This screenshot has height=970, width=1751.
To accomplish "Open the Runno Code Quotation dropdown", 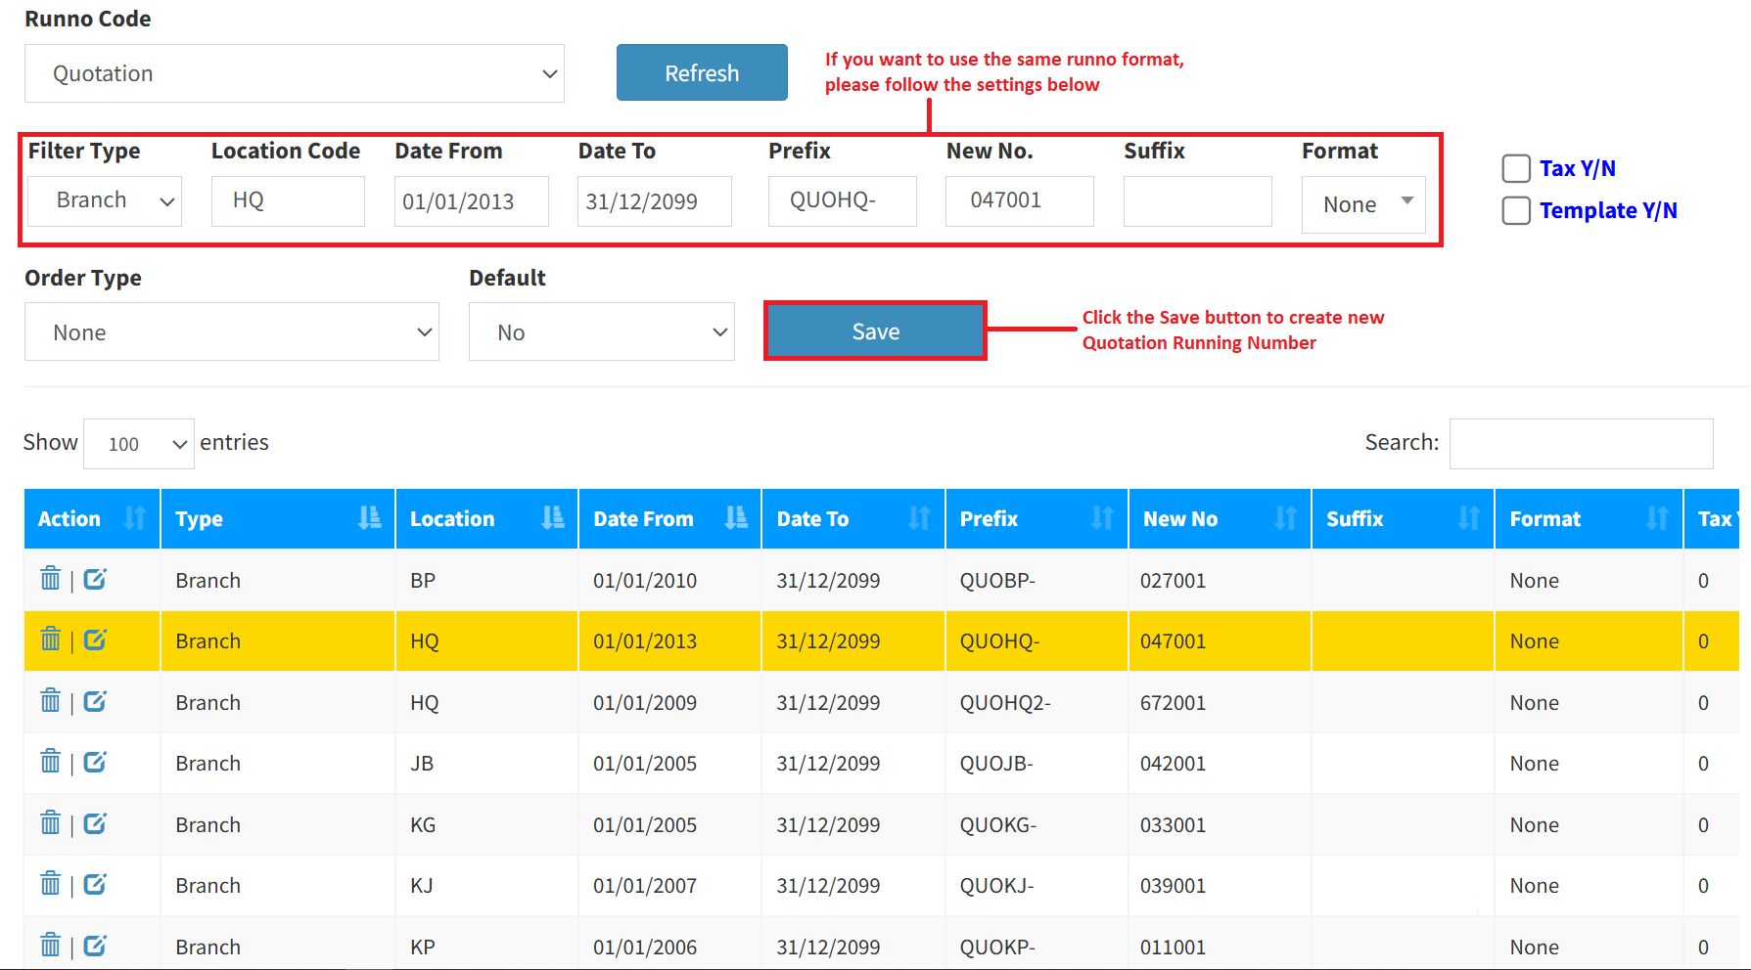I will click(x=294, y=73).
